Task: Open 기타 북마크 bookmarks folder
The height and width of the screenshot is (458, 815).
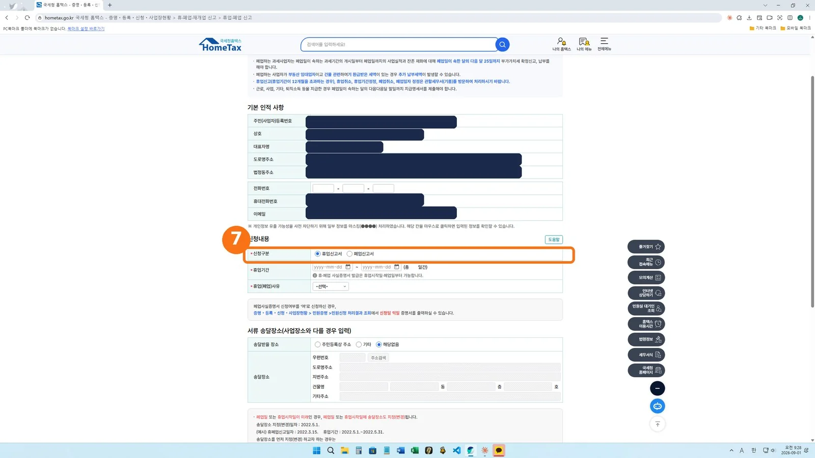Action: [x=763, y=28]
